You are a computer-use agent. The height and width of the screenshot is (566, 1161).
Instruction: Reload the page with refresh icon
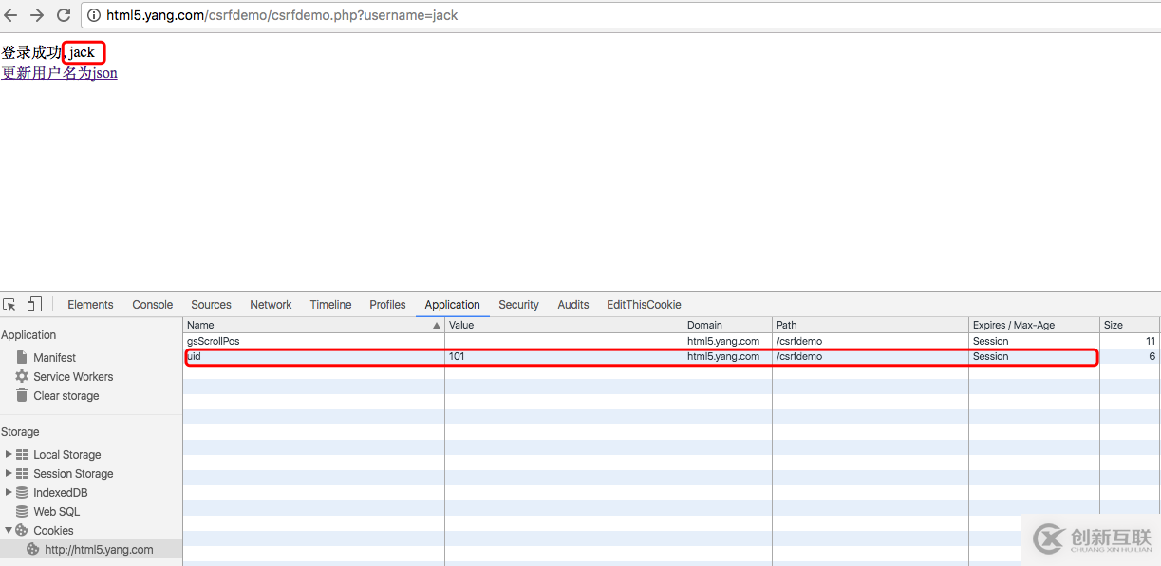coord(64,15)
